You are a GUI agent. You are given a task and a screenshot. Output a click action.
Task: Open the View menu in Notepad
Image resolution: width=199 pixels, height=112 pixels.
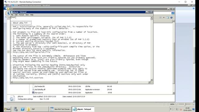[x=27, y=15]
